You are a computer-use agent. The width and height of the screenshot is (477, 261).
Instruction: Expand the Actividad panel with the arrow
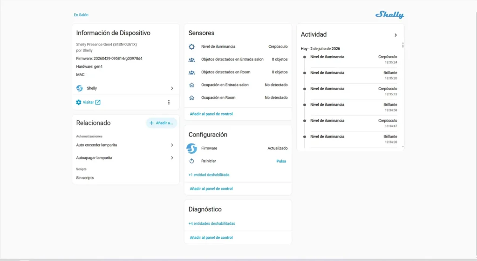[x=396, y=35]
